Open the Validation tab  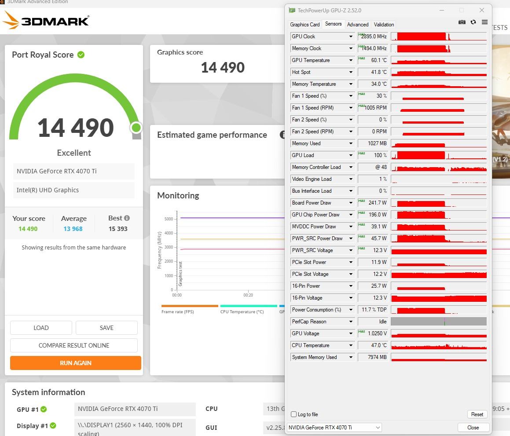[384, 24]
